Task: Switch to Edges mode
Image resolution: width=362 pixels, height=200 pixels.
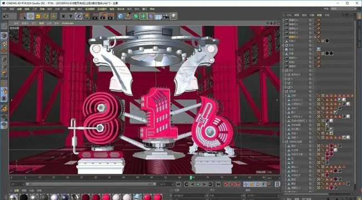Action: (x=4, y=66)
